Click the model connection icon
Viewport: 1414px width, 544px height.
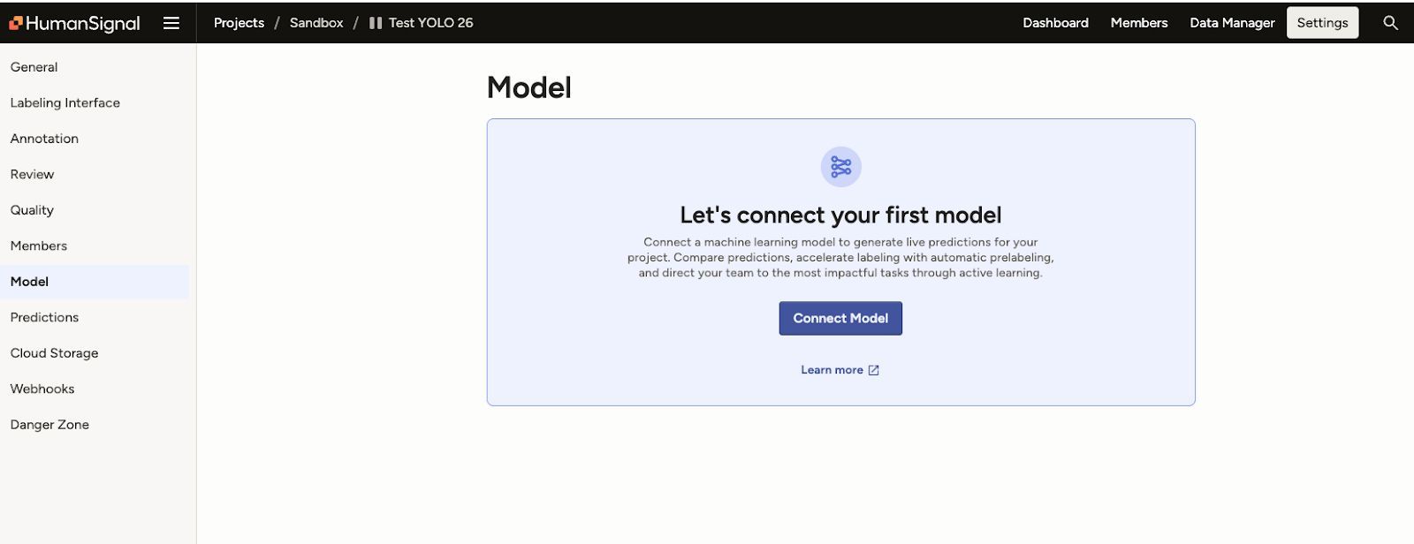click(840, 167)
